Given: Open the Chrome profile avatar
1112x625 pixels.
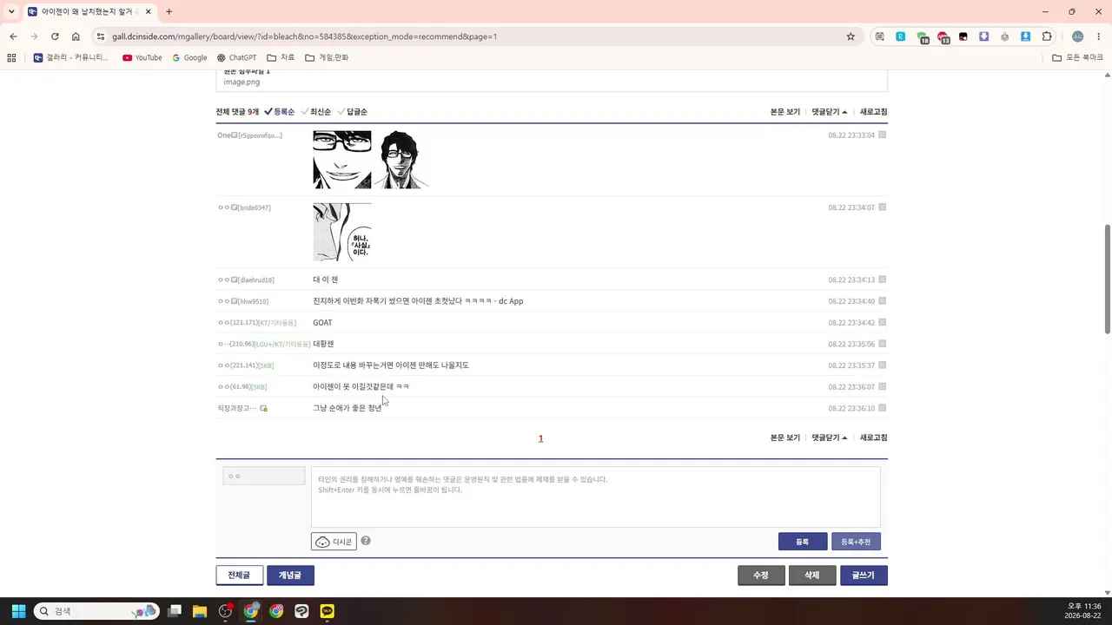Looking at the screenshot, I should [x=1077, y=36].
